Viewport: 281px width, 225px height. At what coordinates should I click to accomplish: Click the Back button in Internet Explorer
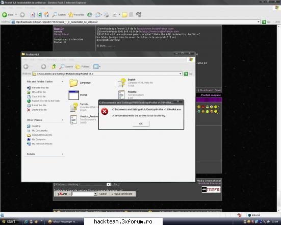click(8, 15)
